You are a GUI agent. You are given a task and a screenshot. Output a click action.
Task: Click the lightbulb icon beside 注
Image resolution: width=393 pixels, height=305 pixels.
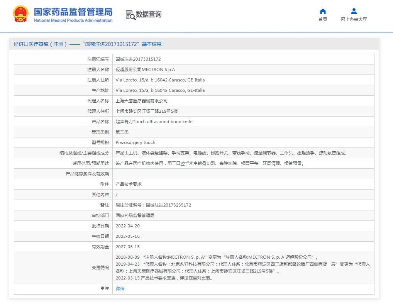pos(102,288)
